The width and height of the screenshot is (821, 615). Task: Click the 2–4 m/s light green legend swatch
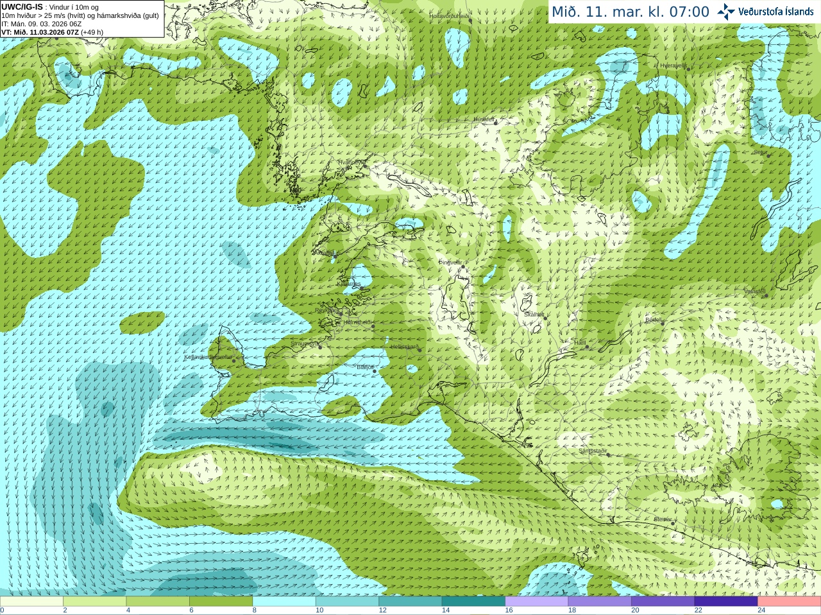pyautogui.click(x=94, y=602)
